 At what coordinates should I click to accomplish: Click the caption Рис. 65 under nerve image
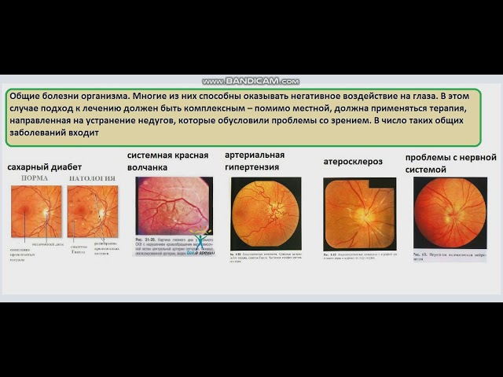[450, 256]
